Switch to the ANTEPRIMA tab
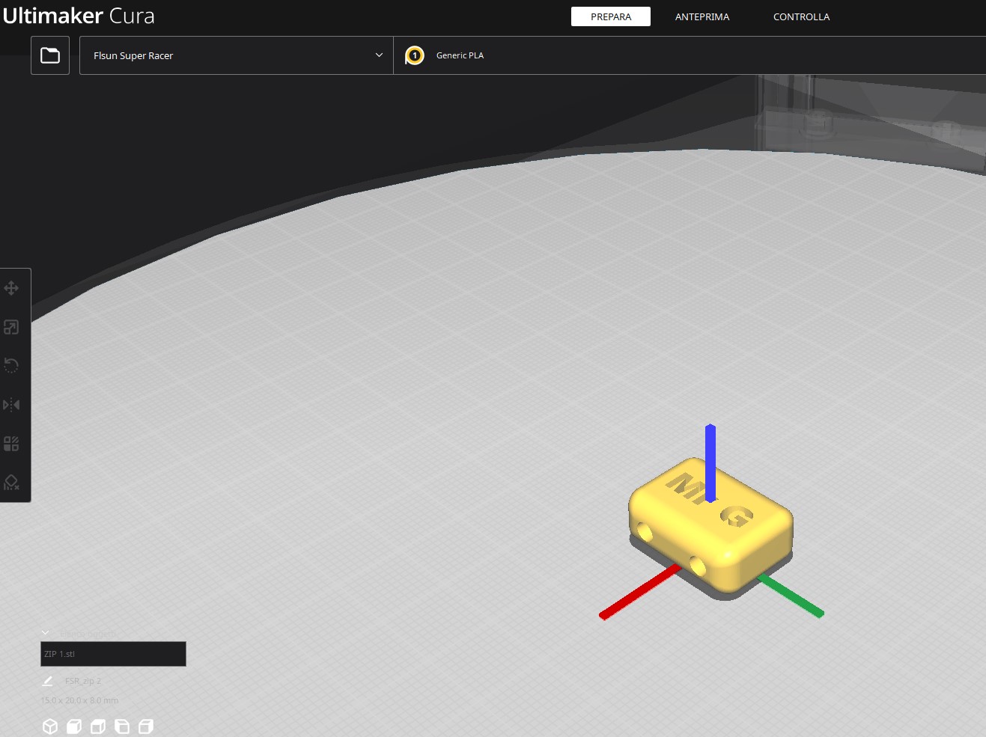986x737 pixels. point(702,16)
